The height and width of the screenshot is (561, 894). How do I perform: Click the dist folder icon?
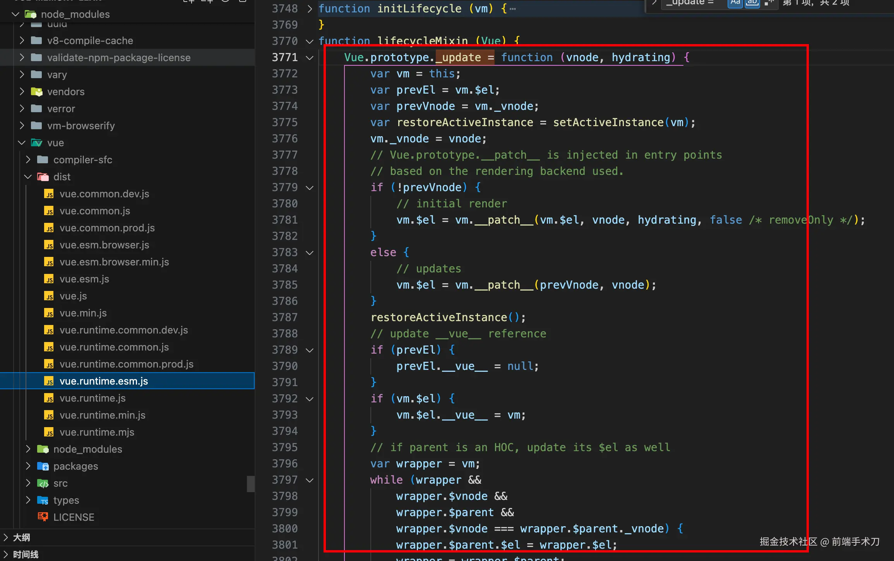(x=43, y=177)
